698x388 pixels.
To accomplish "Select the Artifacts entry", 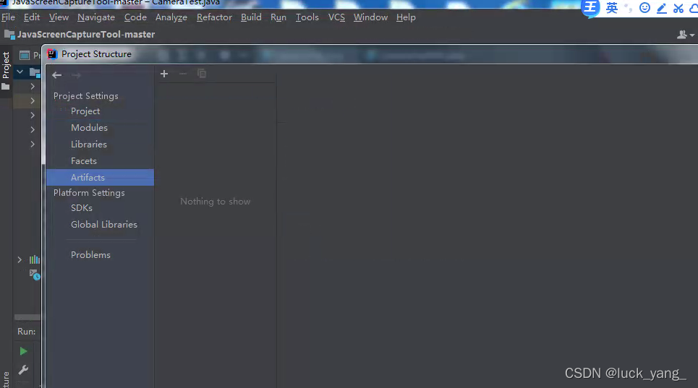I will (100, 177).
